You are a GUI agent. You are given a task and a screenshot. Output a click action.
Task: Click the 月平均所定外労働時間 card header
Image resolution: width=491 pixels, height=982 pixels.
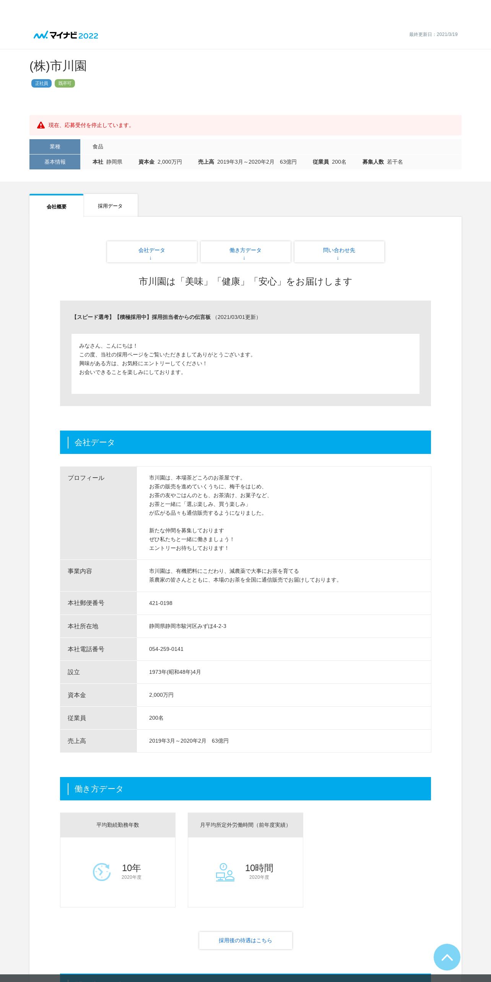pos(245,825)
